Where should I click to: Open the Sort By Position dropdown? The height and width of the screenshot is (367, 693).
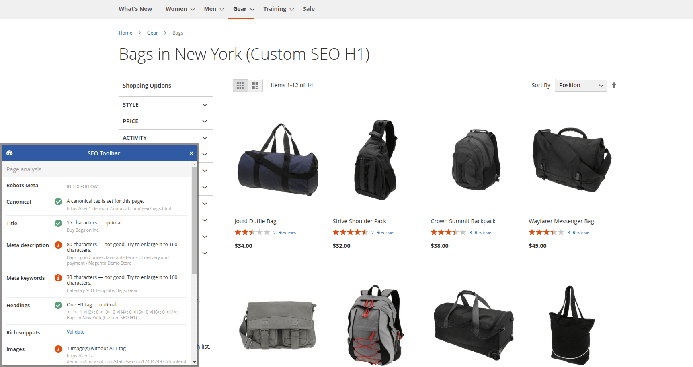(580, 85)
